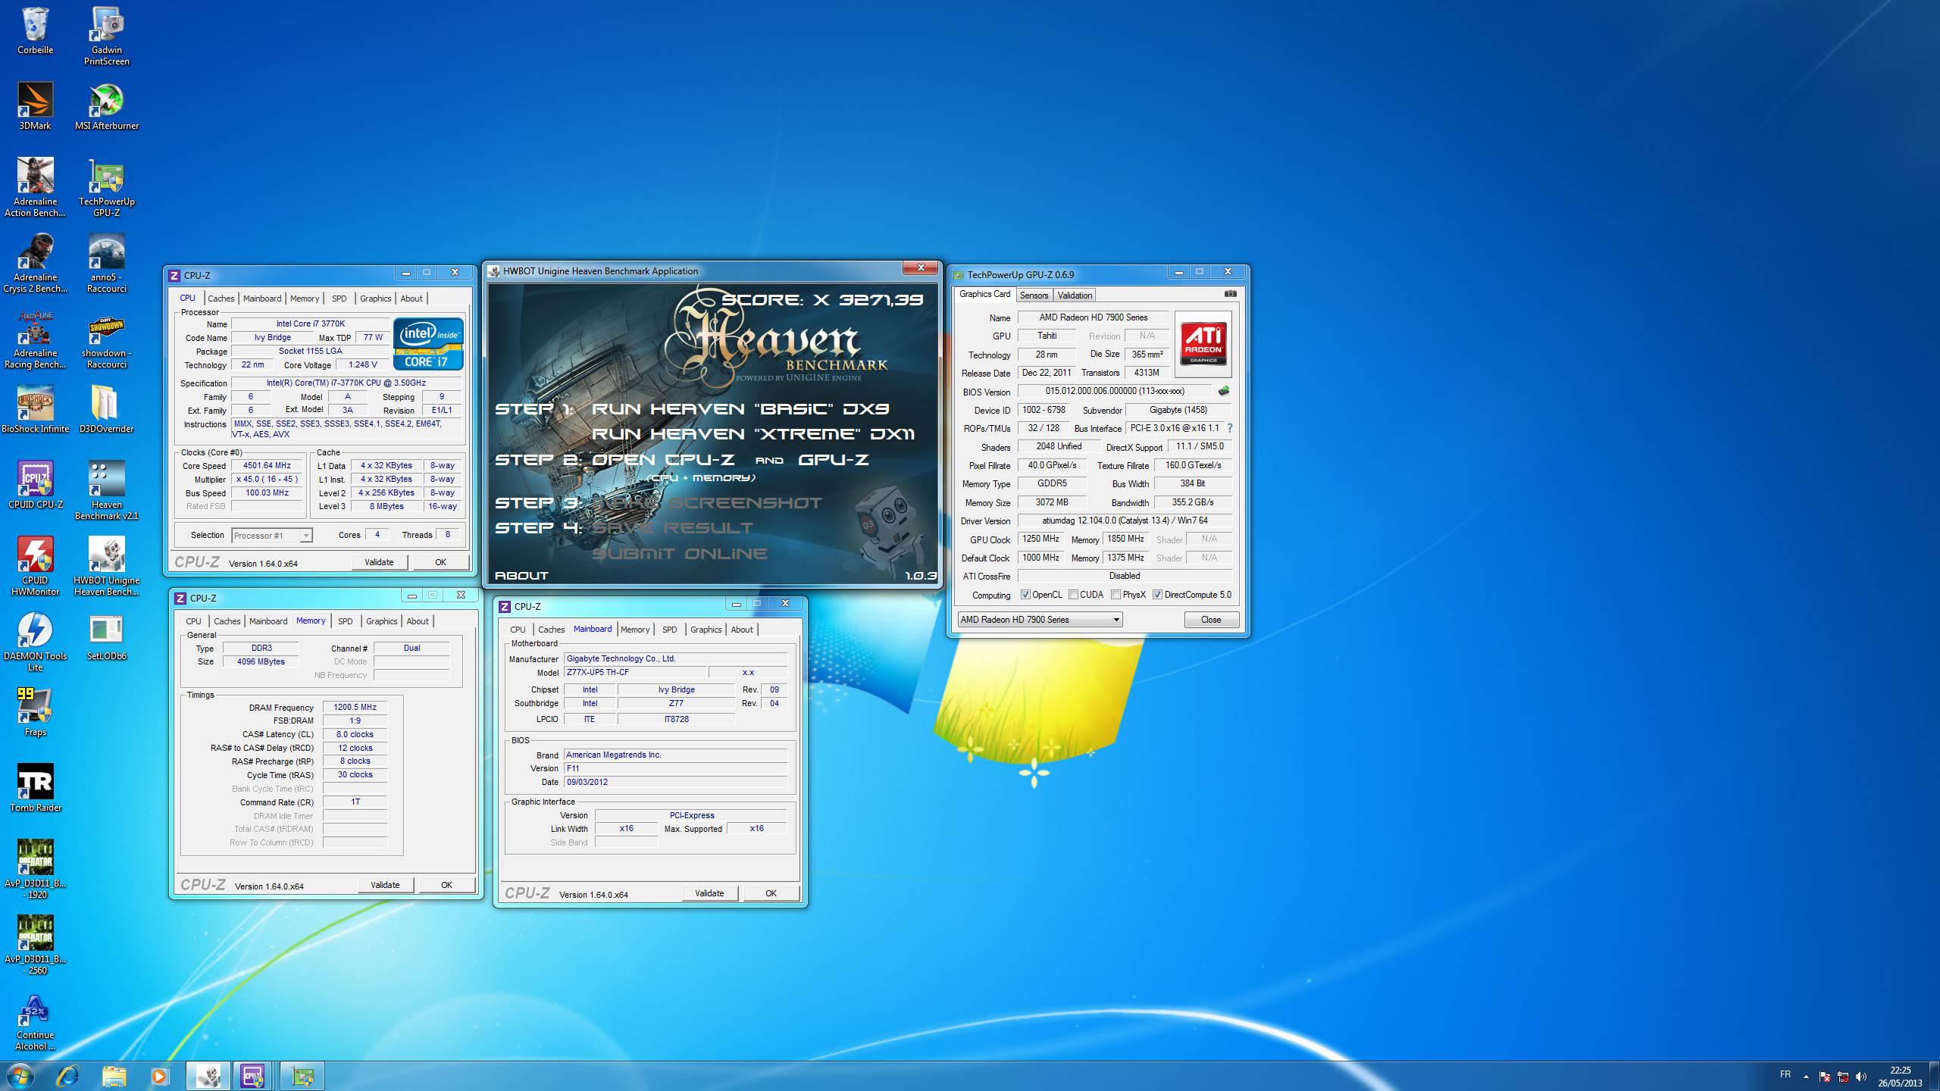1940x1091 pixels.
Task: Open Adrenaline Action Benchmark shortcut
Action: [x=35, y=187]
